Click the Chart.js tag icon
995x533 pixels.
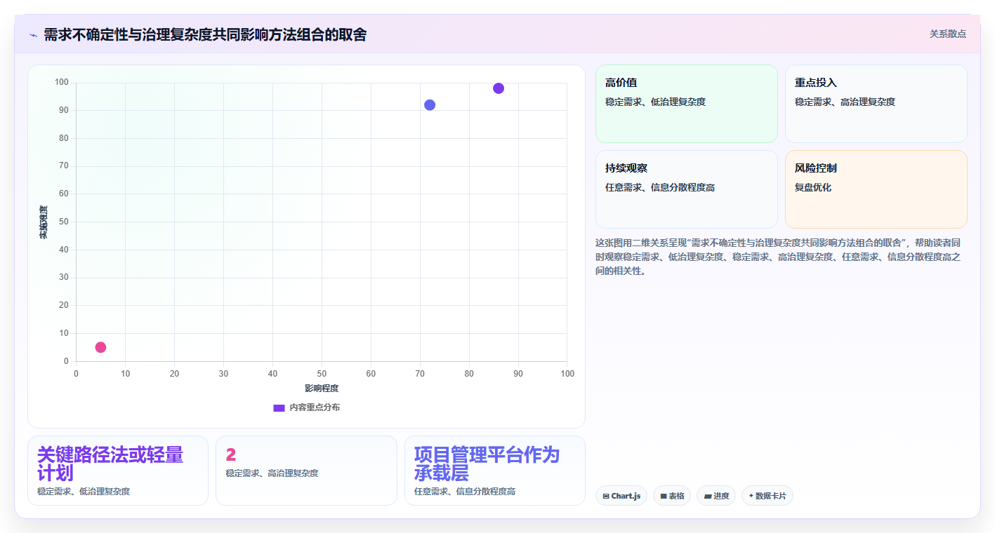[605, 497]
